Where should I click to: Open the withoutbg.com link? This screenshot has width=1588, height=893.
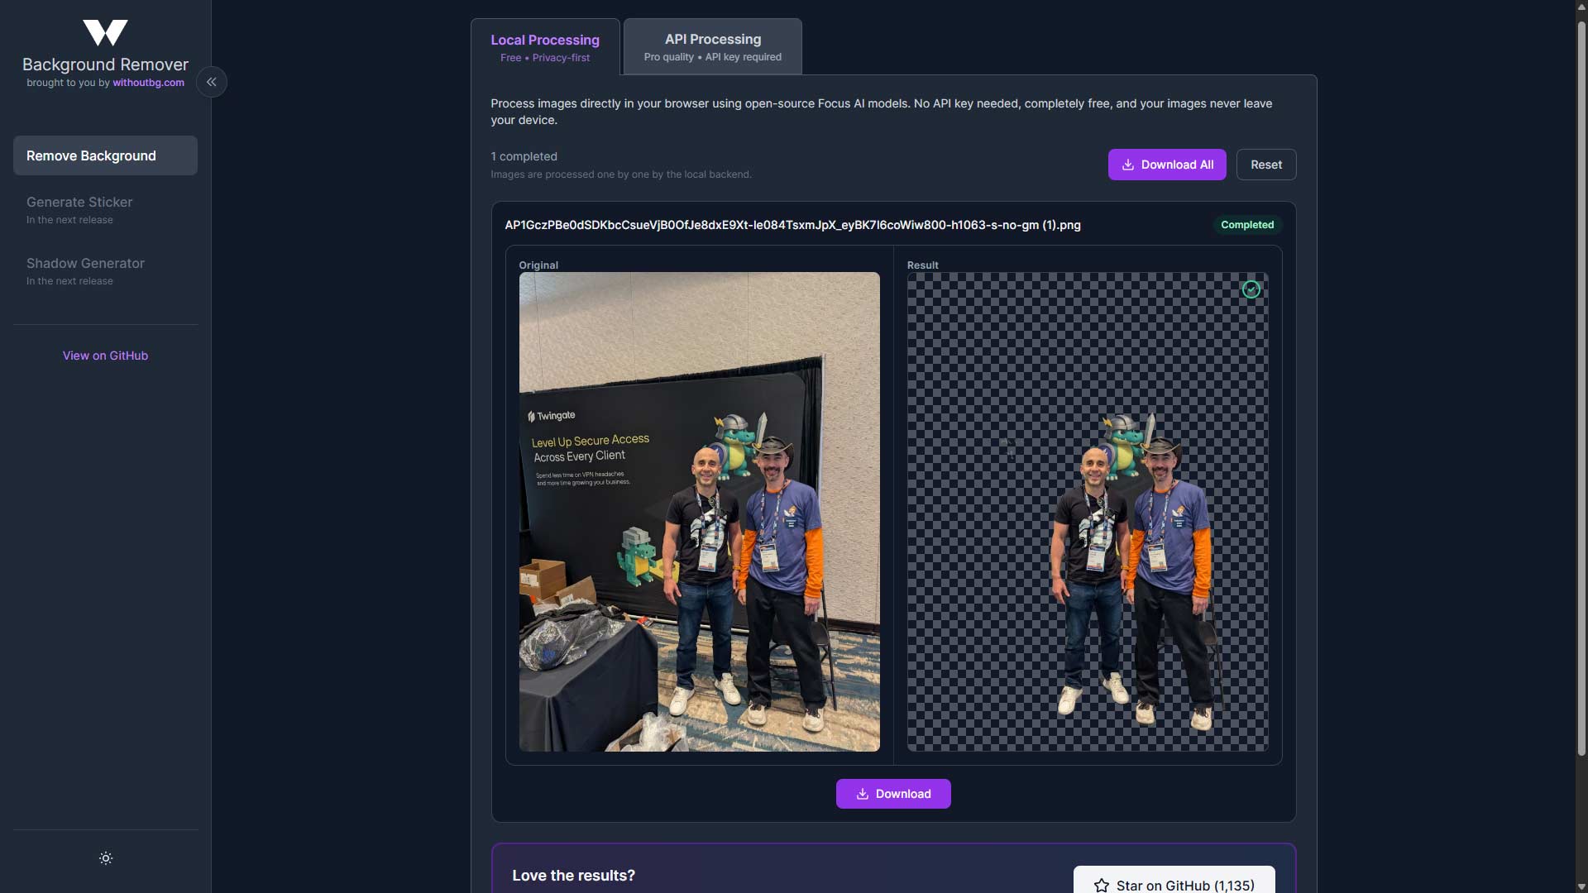[x=149, y=83]
